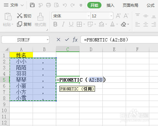Click the draw border icon
The image size is (158, 126).
coord(90,24)
